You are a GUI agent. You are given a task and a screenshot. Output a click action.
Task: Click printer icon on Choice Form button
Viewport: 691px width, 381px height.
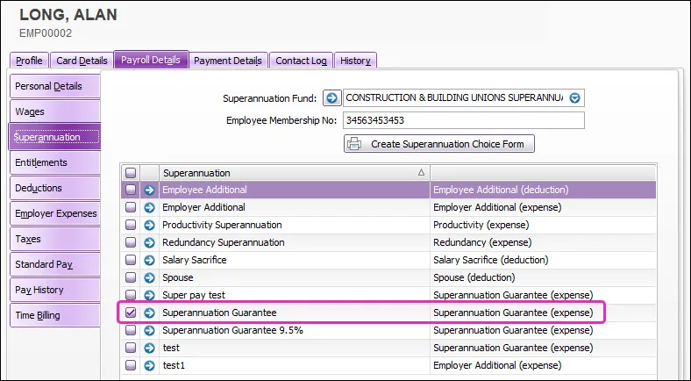pyautogui.click(x=354, y=144)
